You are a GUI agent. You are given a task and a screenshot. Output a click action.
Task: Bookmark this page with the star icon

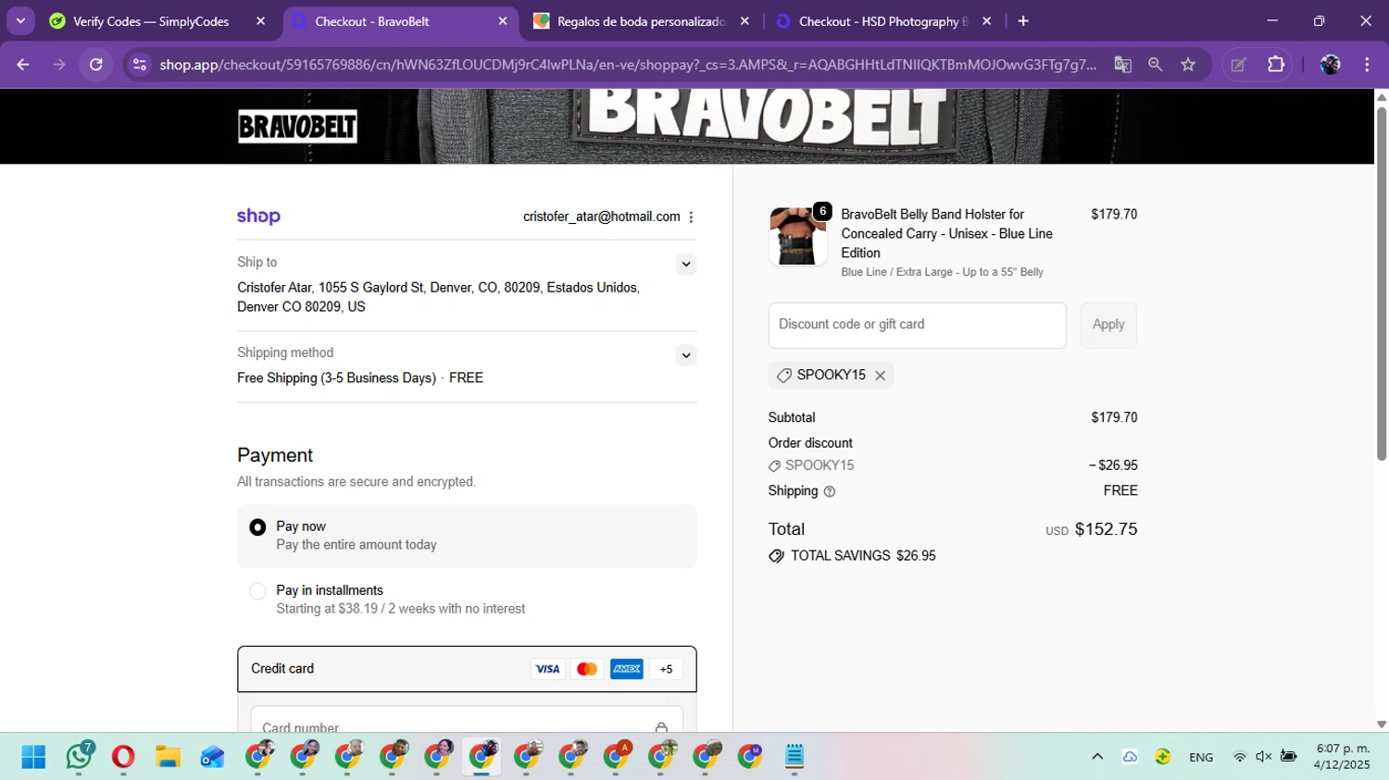tap(1188, 65)
